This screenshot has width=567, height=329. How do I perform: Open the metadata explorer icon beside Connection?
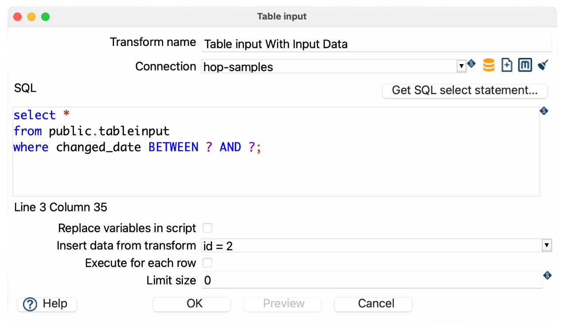pyautogui.click(x=524, y=65)
